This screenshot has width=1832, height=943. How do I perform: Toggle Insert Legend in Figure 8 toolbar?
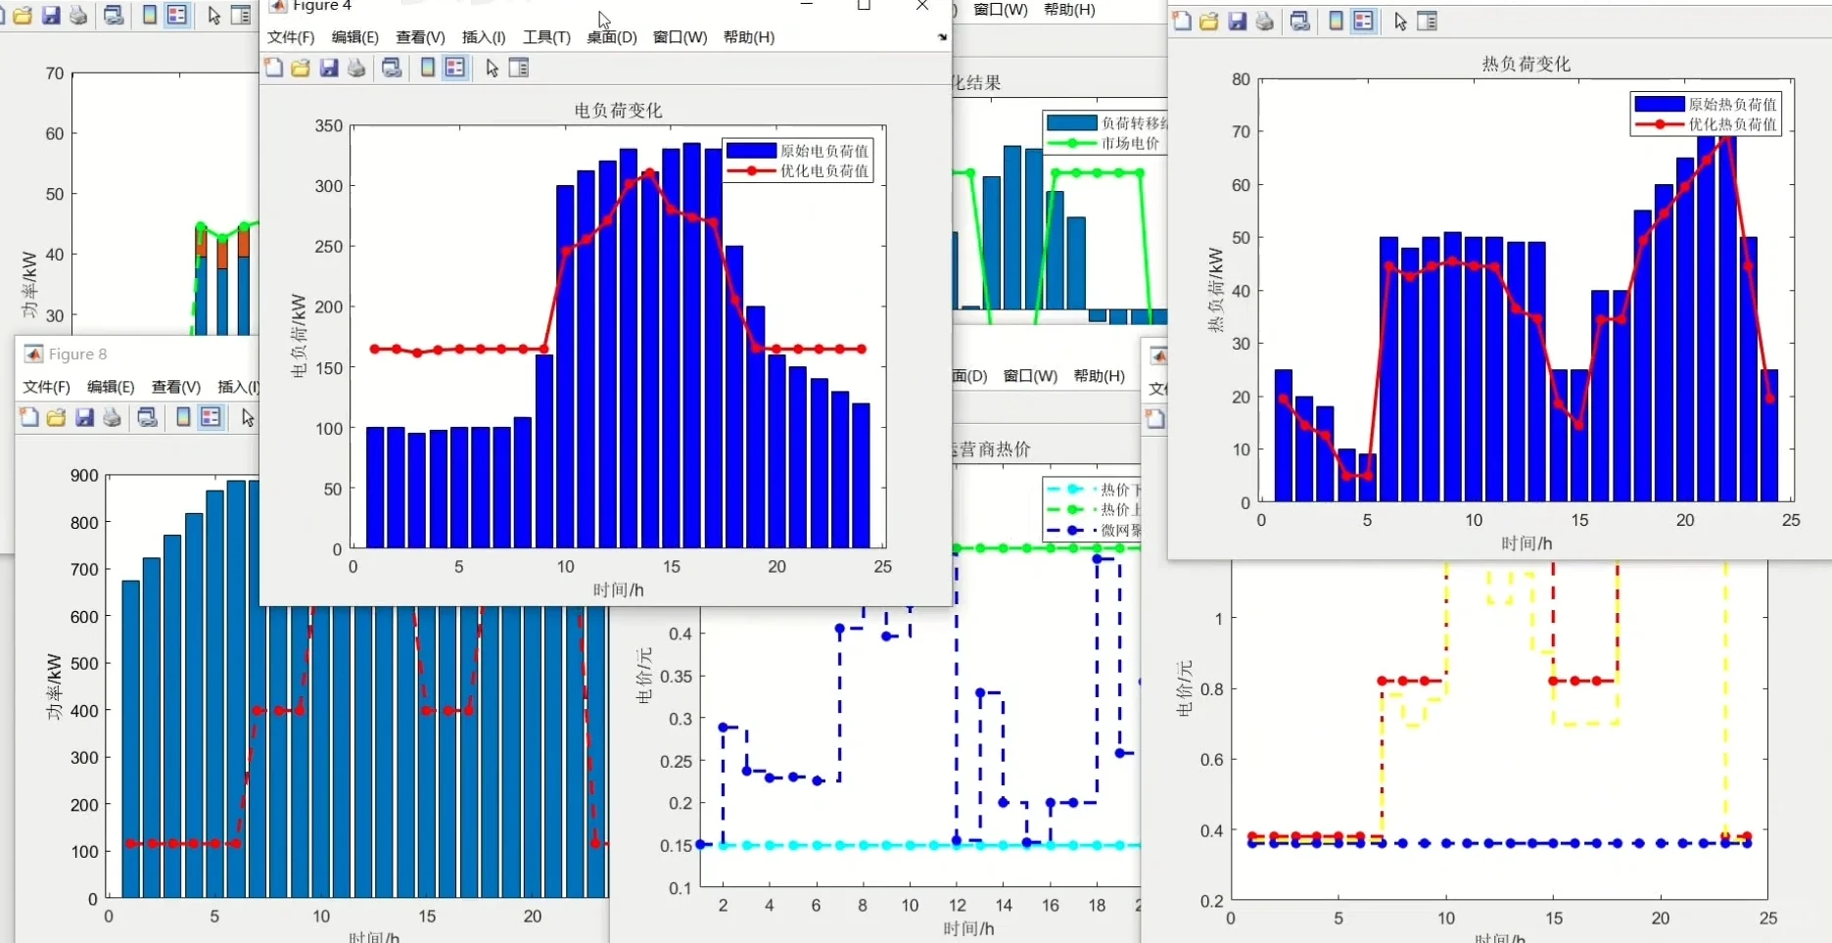point(211,417)
